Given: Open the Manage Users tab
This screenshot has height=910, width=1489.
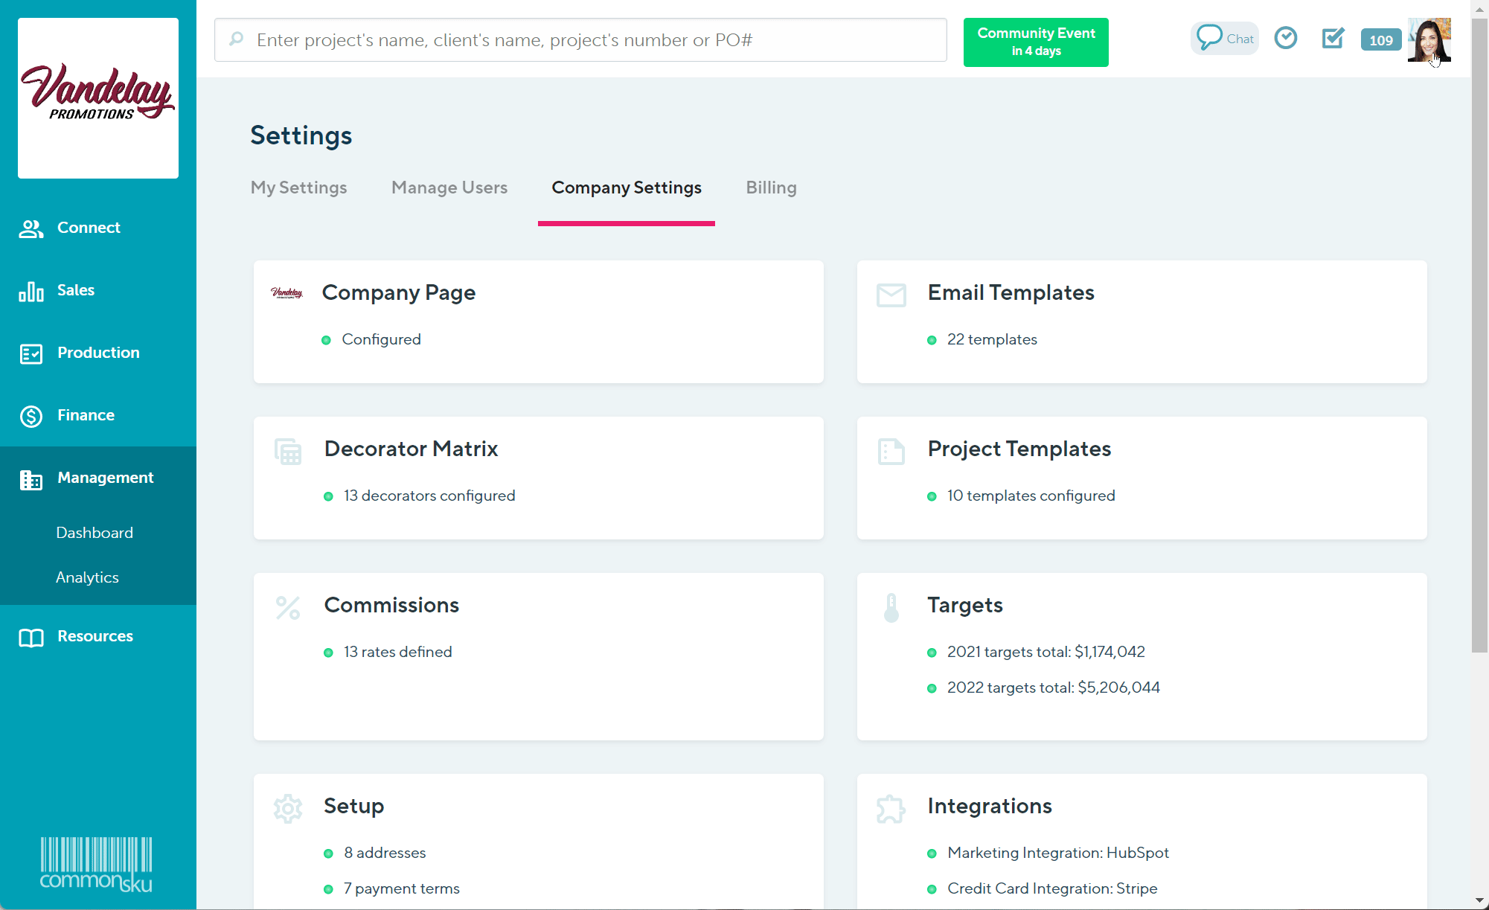Looking at the screenshot, I should 449,188.
